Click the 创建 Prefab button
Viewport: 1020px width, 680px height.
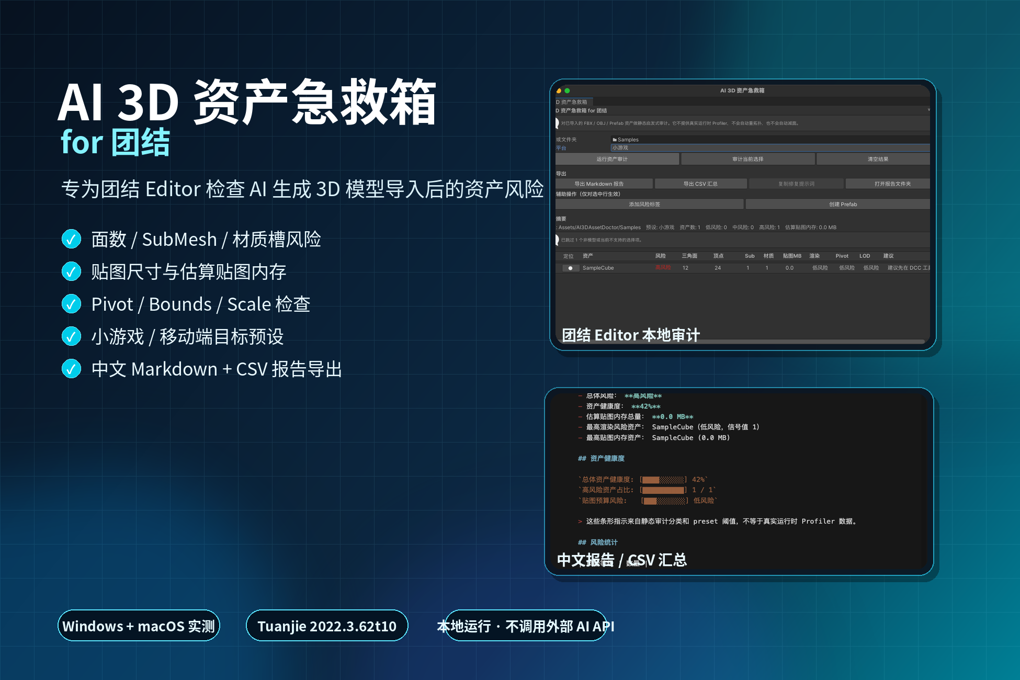point(838,204)
